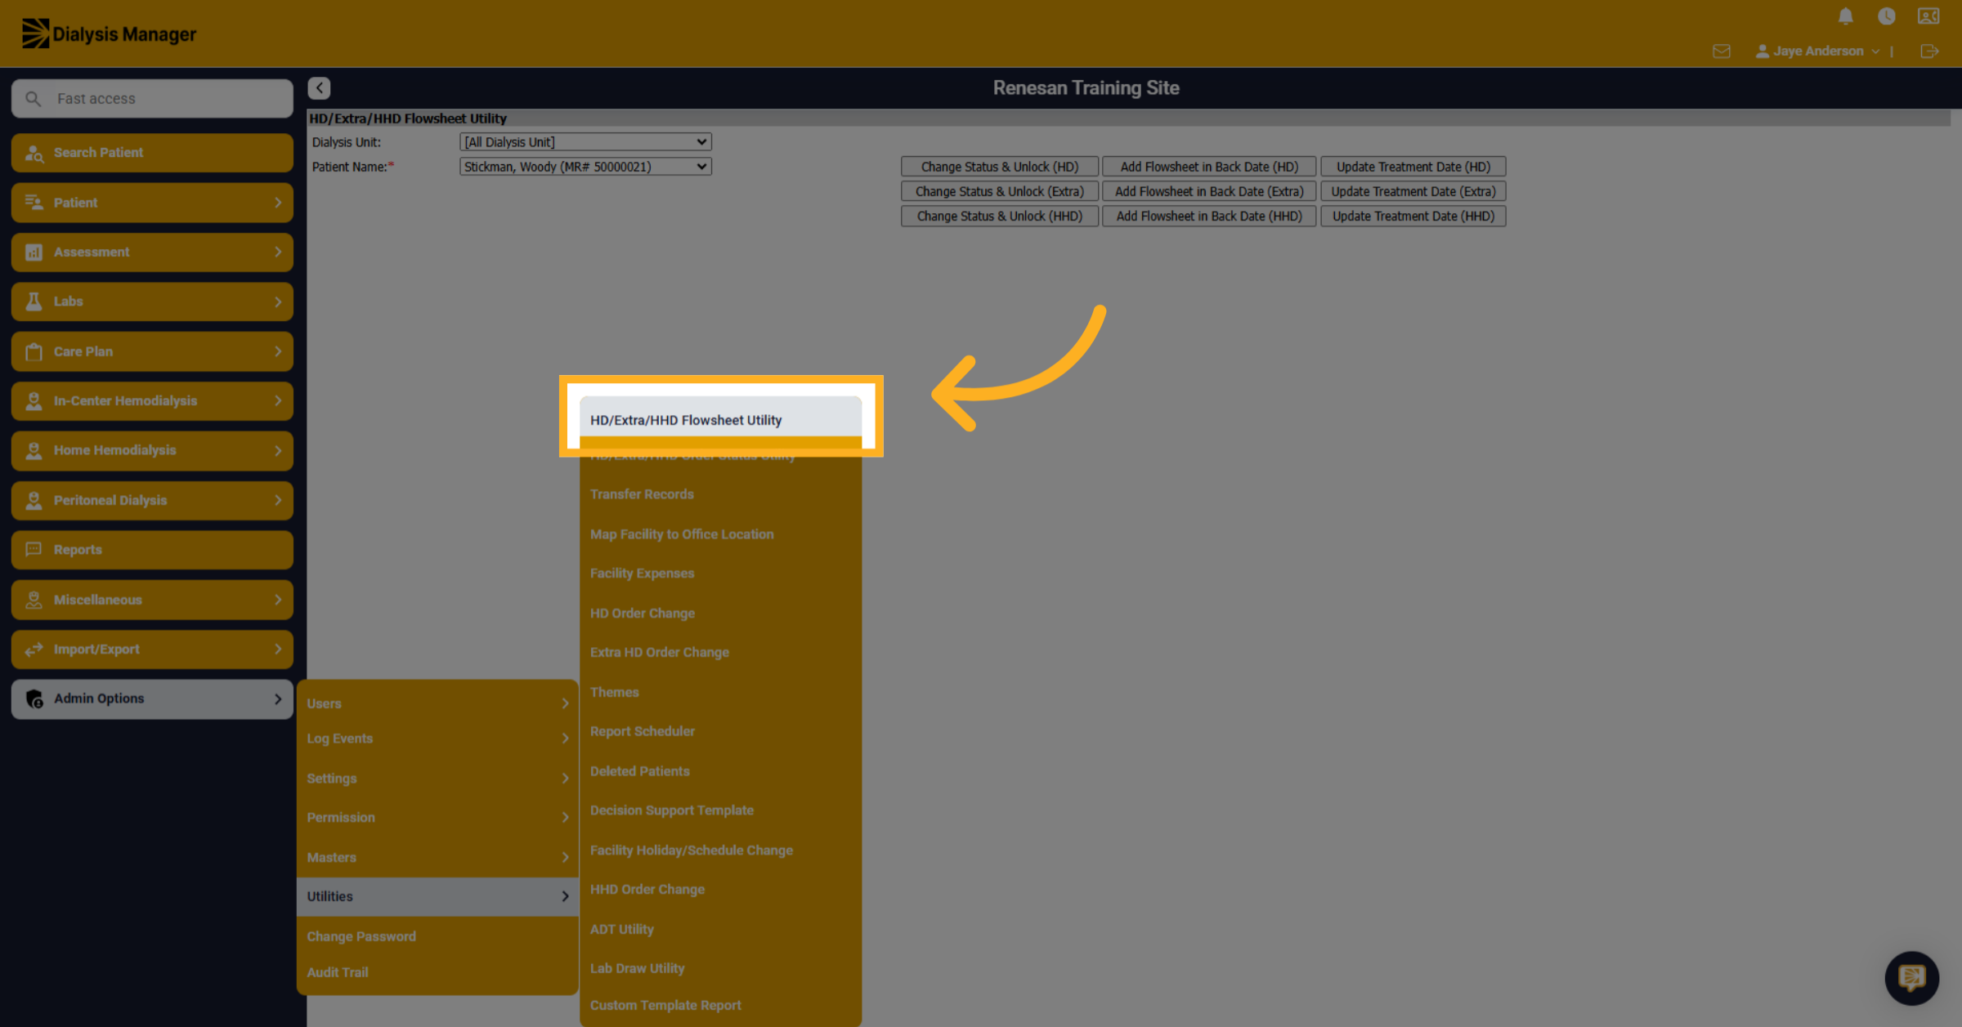The image size is (1962, 1027).
Task: Open the Dialysis Unit dropdown
Action: coord(585,141)
